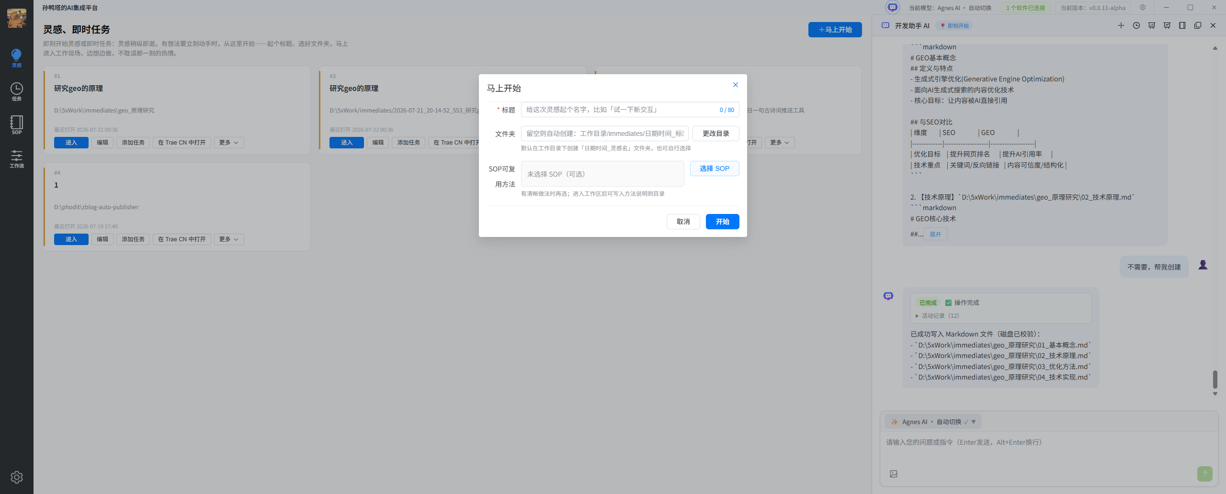Click 添加任务 on card #4

[133, 239]
